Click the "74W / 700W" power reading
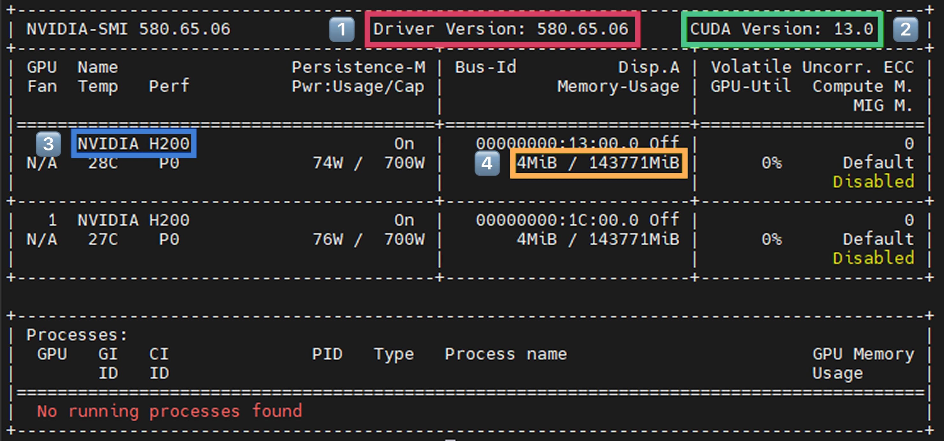Image resolution: width=944 pixels, height=441 pixels. click(369, 163)
